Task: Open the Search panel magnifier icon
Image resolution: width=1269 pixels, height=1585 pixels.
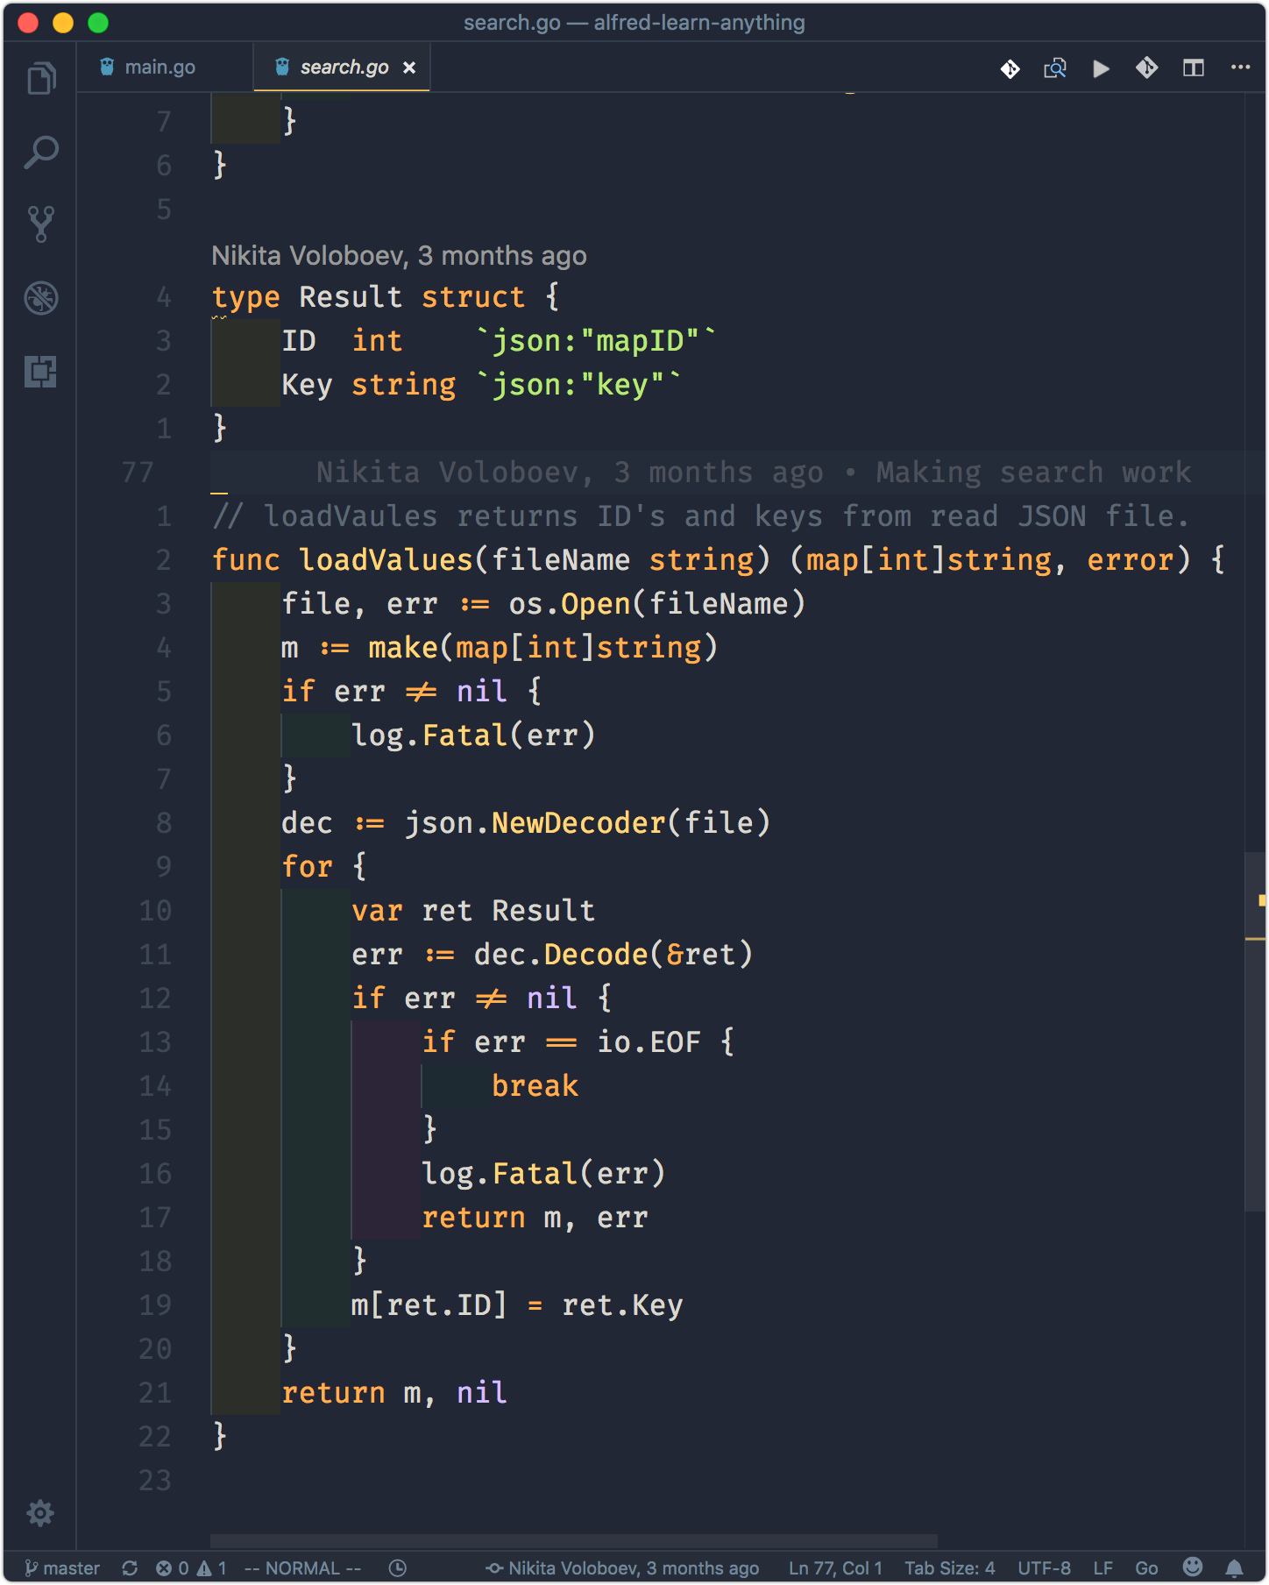Action: click(x=41, y=152)
